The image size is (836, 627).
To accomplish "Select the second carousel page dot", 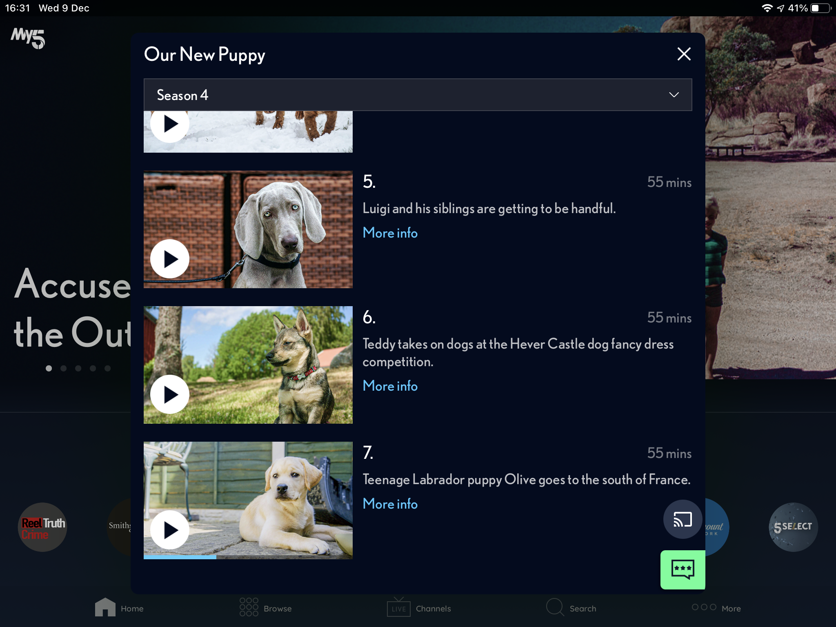I will pyautogui.click(x=63, y=368).
